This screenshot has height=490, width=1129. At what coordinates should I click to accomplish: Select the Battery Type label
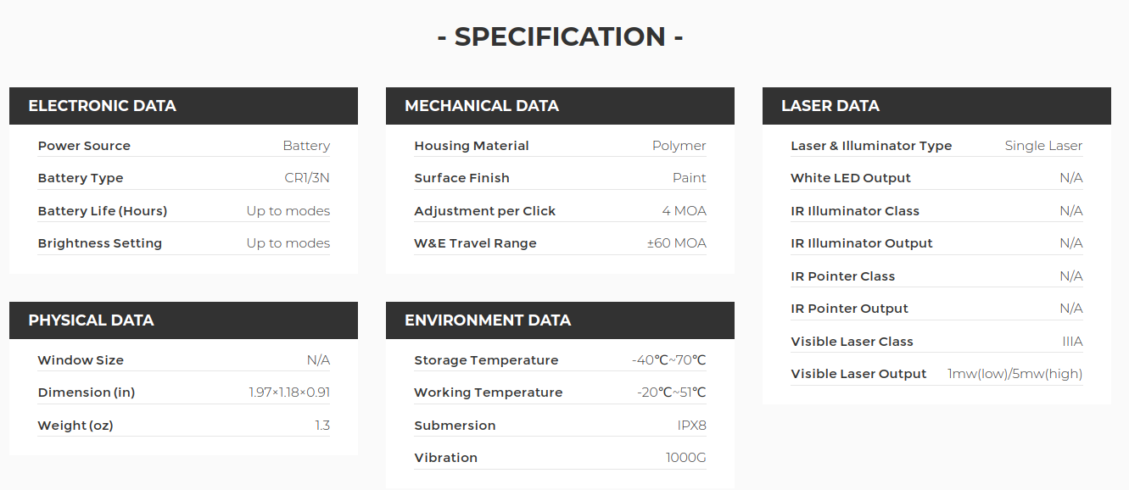pyautogui.click(x=81, y=178)
